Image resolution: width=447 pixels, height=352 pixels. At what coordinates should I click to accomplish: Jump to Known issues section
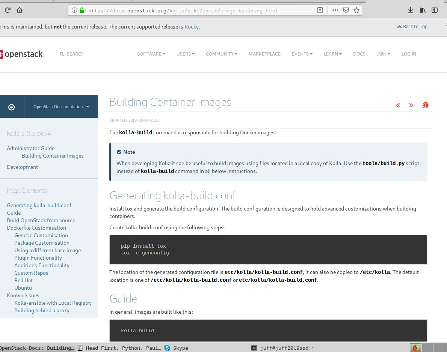23,295
